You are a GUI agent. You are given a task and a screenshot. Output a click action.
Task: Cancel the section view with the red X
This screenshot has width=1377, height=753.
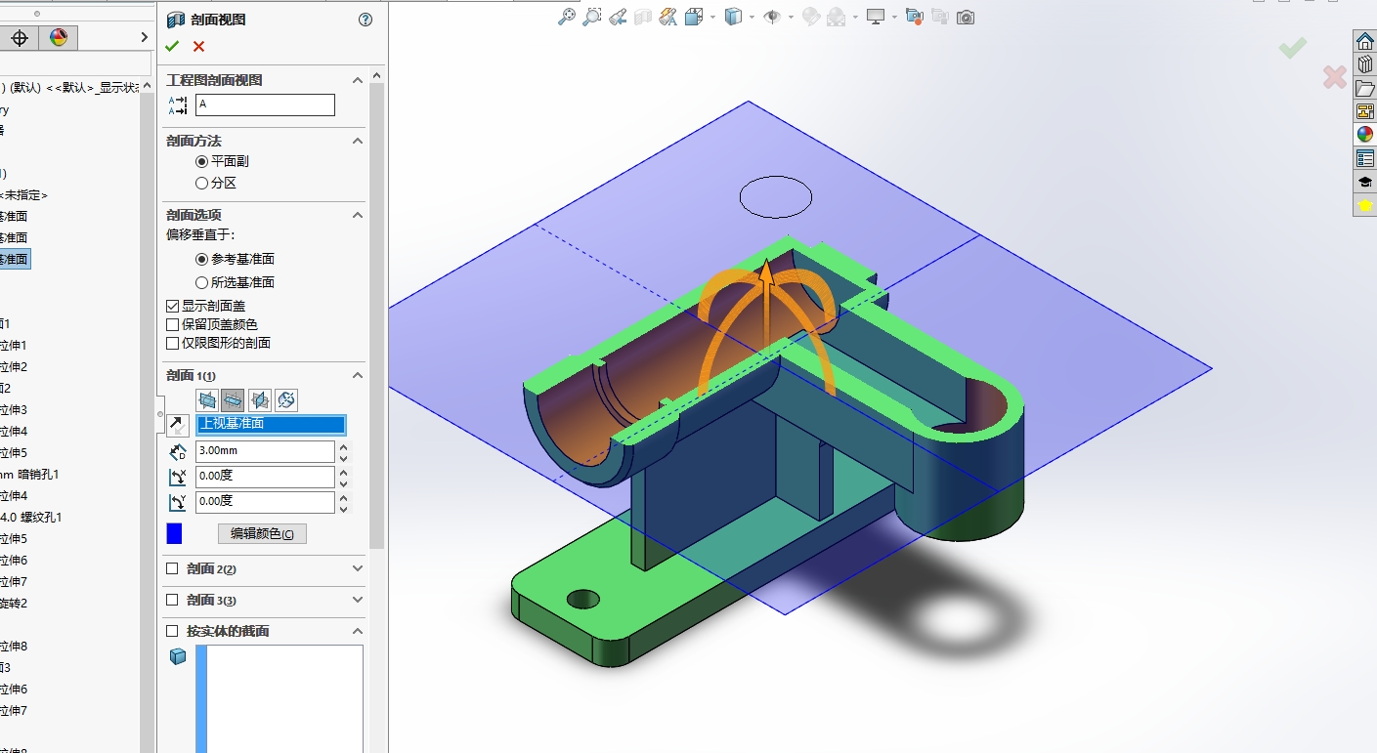[199, 46]
